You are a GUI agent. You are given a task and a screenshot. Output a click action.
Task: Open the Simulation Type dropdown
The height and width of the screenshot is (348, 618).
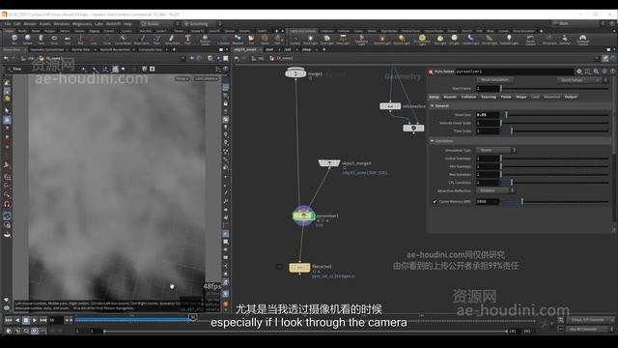click(x=495, y=150)
